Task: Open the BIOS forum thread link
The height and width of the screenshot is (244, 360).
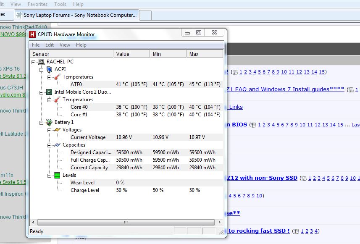Action: click(236, 125)
